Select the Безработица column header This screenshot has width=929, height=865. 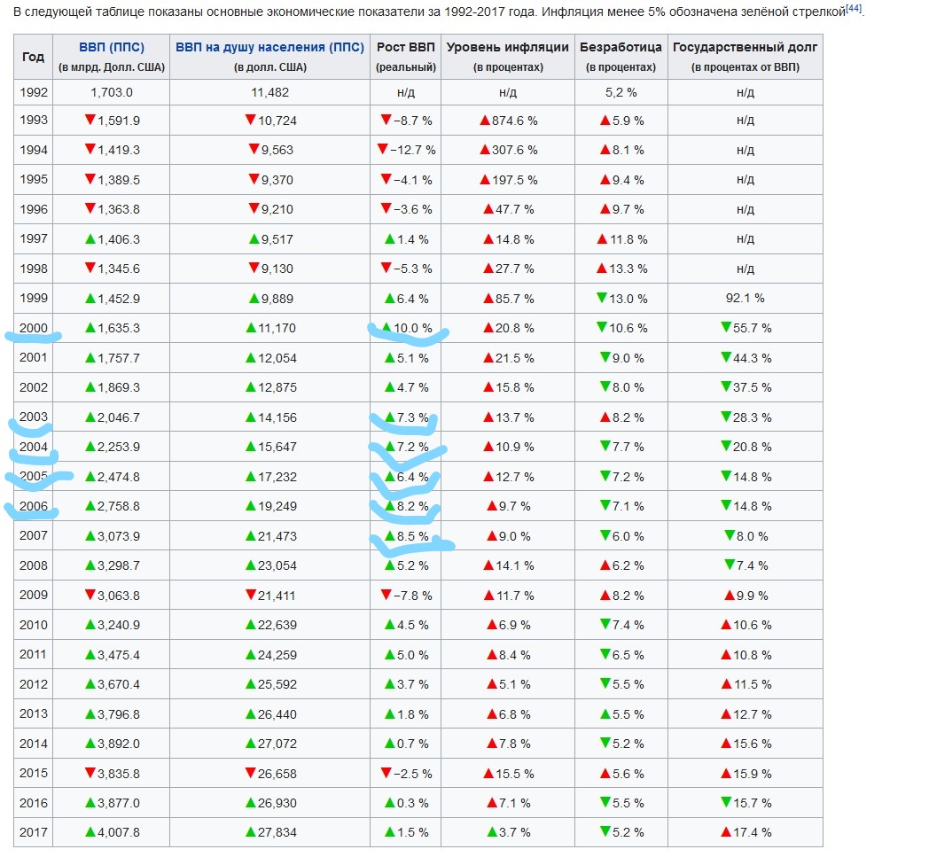[x=621, y=48]
